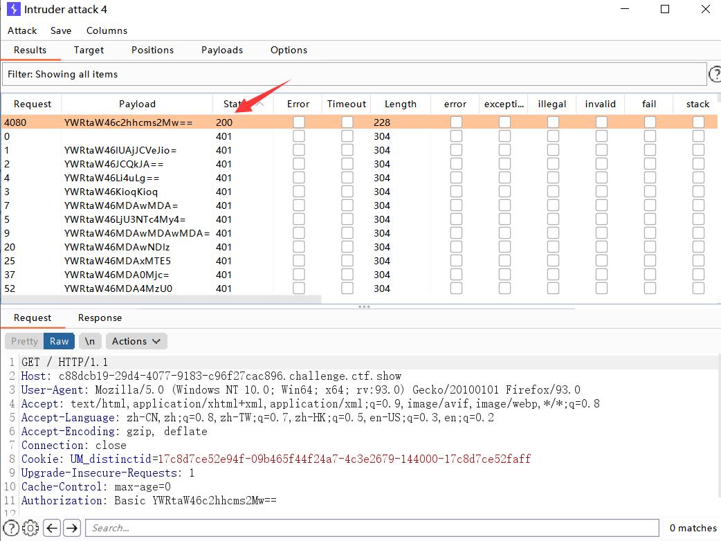Toggle invalid checkbox in request 1 row

click(x=601, y=150)
